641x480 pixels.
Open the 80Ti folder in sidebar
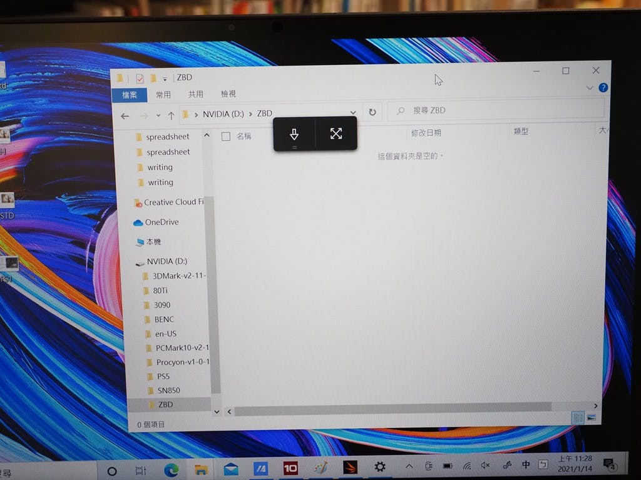(155, 291)
